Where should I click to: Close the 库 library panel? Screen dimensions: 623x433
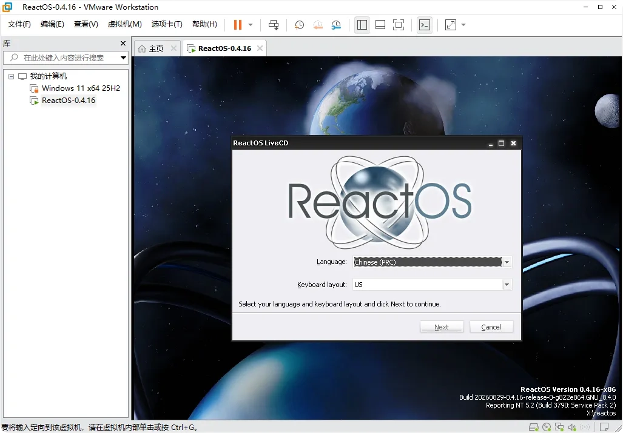coord(123,43)
